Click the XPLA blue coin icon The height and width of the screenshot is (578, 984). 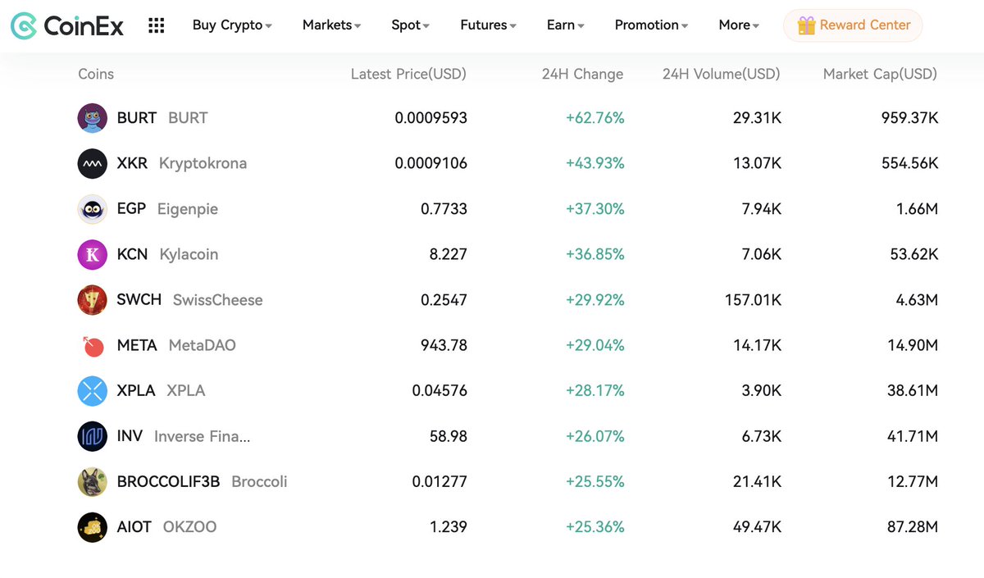pos(93,391)
